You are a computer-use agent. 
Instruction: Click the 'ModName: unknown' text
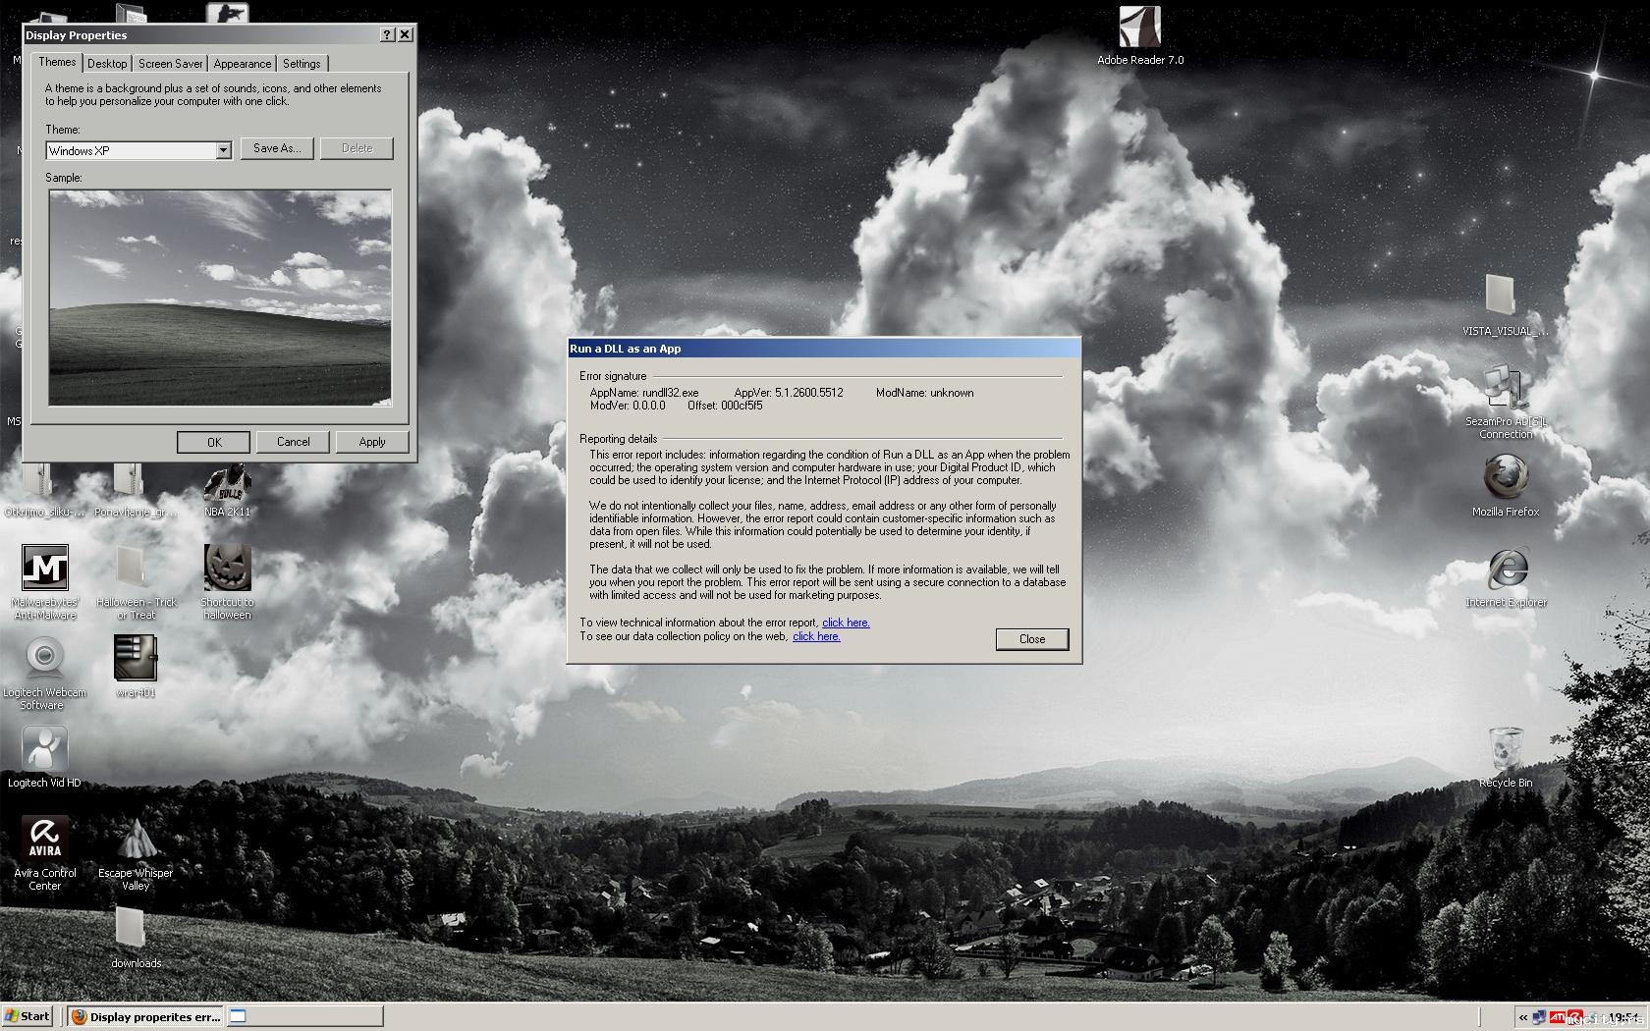click(x=925, y=393)
